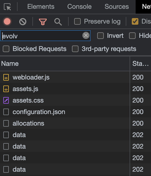The height and width of the screenshot is (176, 151).
Task: Open network search magnifier
Action: tap(58, 22)
